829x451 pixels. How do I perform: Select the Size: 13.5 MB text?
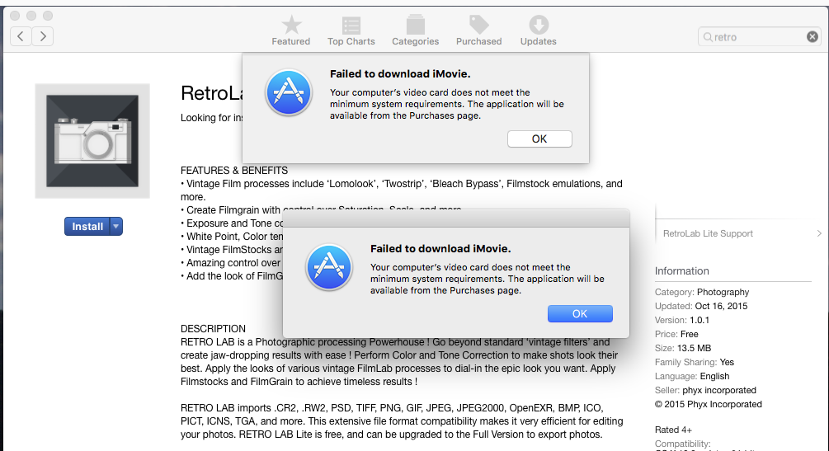[x=682, y=348]
